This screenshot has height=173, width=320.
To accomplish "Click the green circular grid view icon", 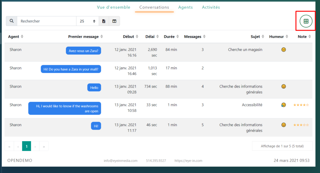I will 306,21.
